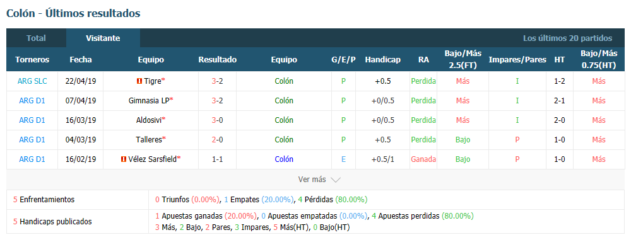Click the Los últimos 20 partidos label
This screenshot has width=631, height=235.
[568, 38]
